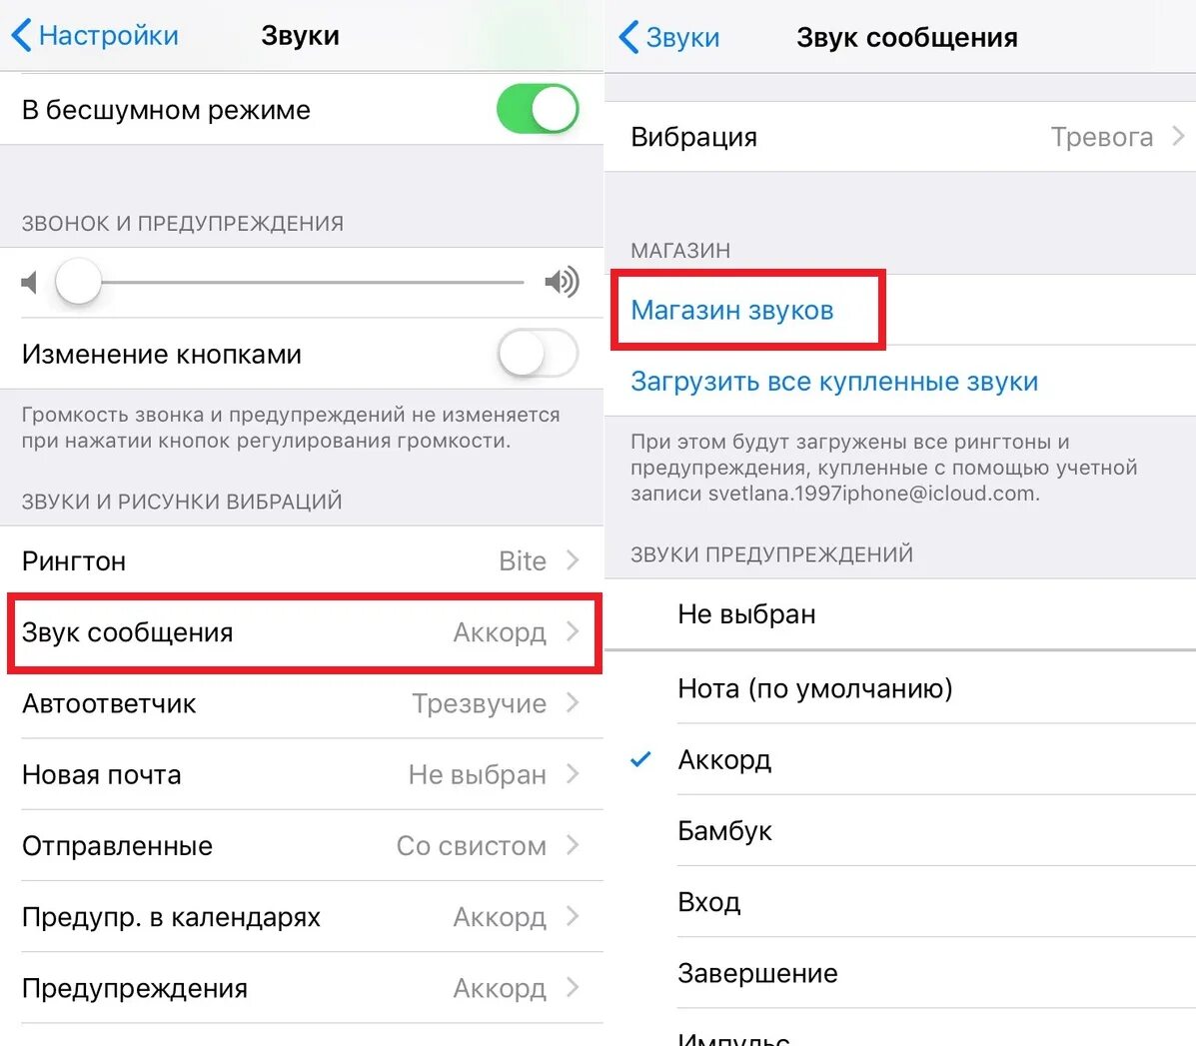Open the Отправленные sound row
The height and width of the screenshot is (1046, 1196).
coord(302,846)
